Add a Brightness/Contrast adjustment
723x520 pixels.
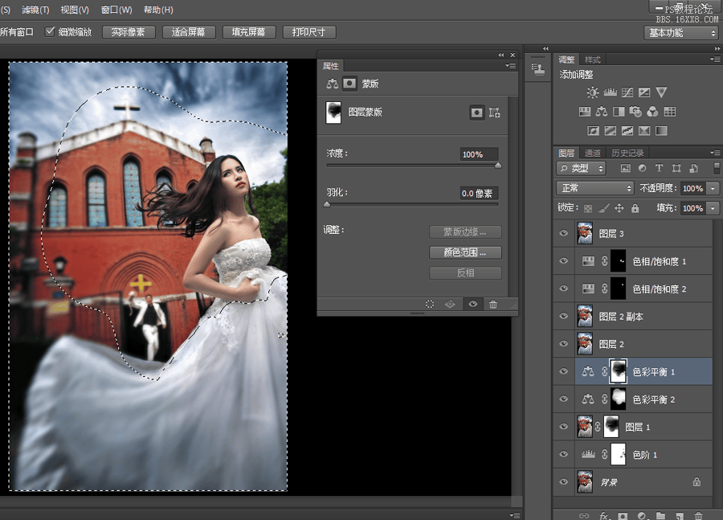click(x=593, y=92)
